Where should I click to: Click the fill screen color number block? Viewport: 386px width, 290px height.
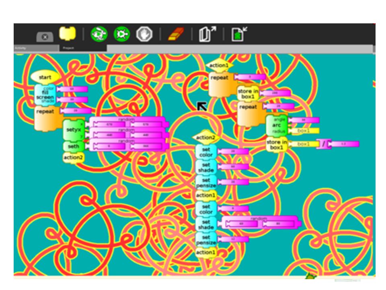pos(72,89)
